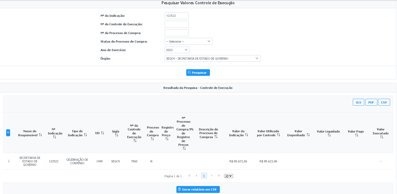Focus the Nº do Controle de Execução field
397x194 pixels.
[176, 24]
